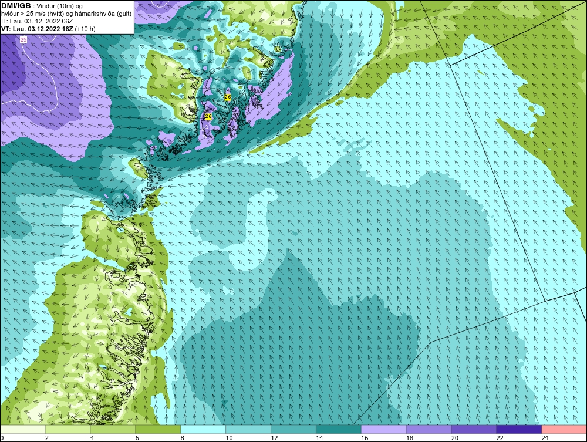587x442 pixels.
Task: Click the legend scale number 2
Action: click(x=47, y=438)
